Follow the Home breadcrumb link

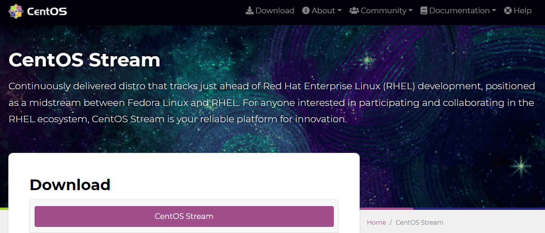(x=376, y=222)
